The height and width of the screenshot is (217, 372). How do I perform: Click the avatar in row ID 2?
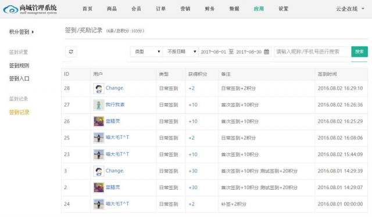99,187
